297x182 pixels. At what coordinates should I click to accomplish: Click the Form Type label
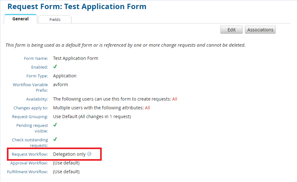(37, 76)
